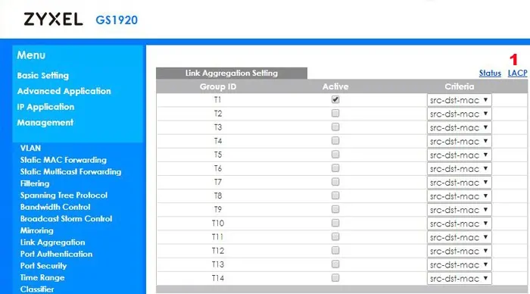Image resolution: width=530 pixels, height=294 pixels.
Task: Uncheck the Active checkbox for group T1
Action: [x=335, y=99]
